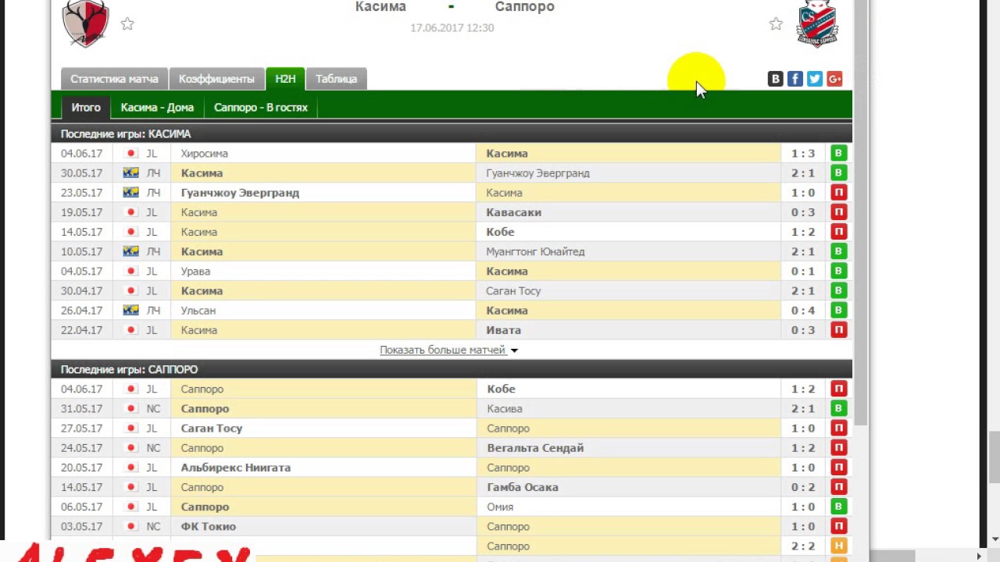Click win badge for Саган Тосу 30.04.17 match

(x=839, y=291)
